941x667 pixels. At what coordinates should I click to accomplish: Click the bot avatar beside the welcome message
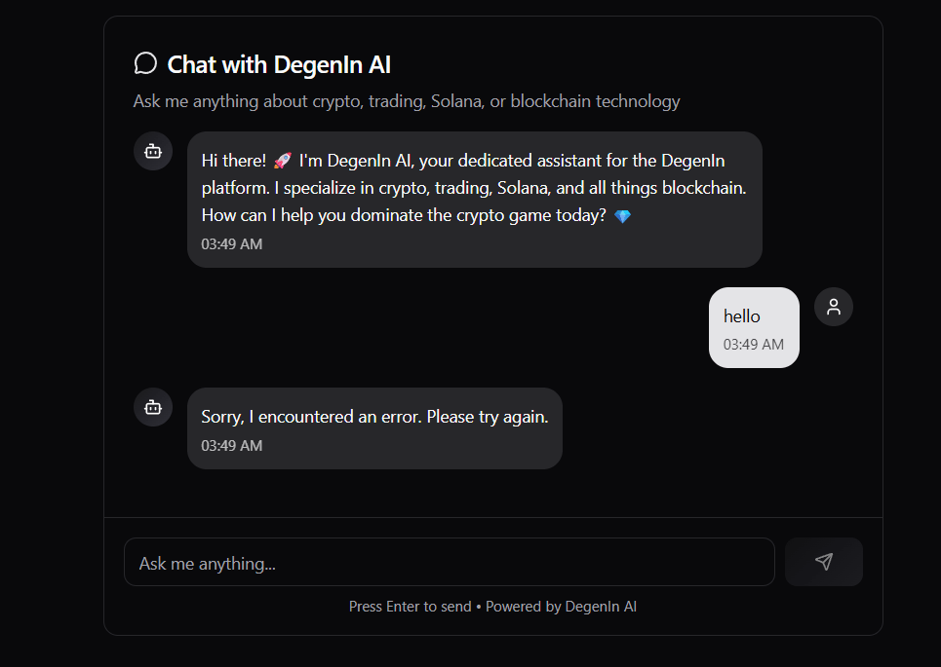pos(153,151)
